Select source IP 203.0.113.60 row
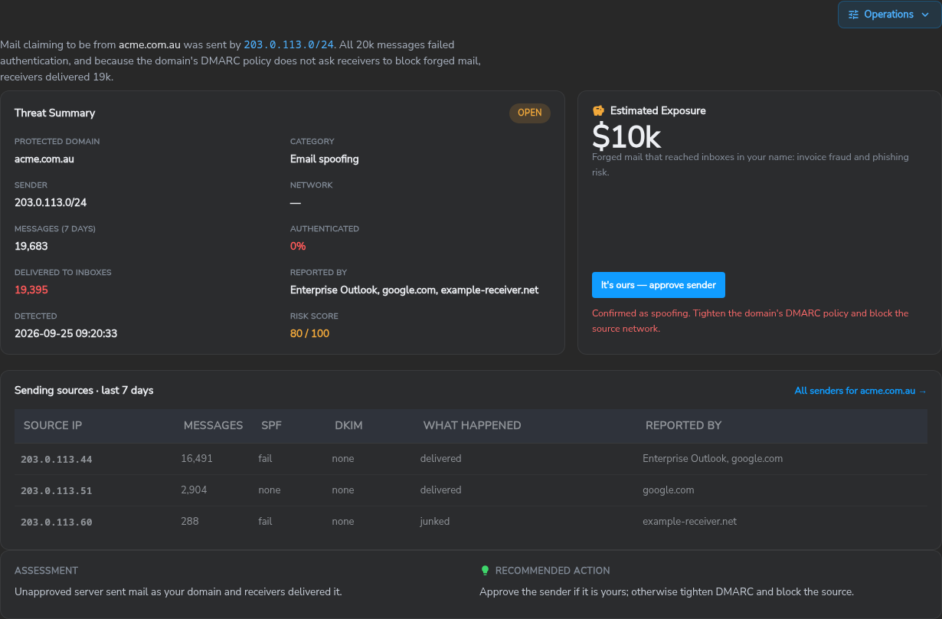The image size is (942, 619). [470, 522]
